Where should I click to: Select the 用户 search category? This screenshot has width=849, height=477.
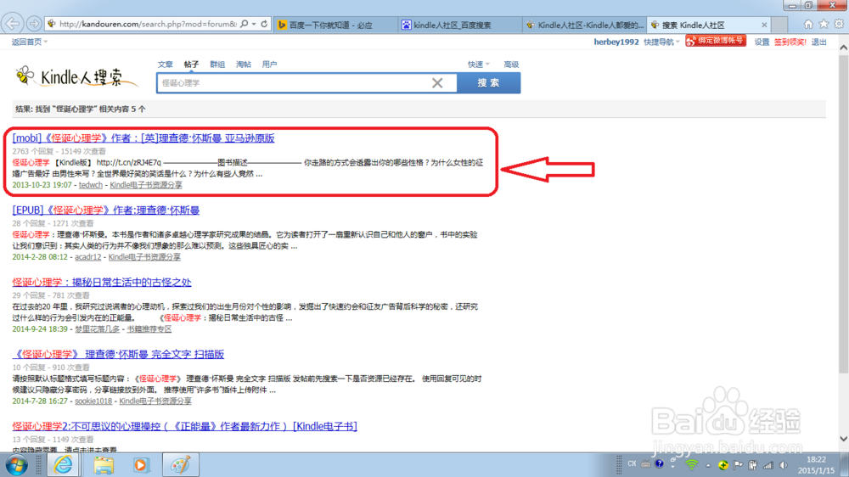pos(269,65)
